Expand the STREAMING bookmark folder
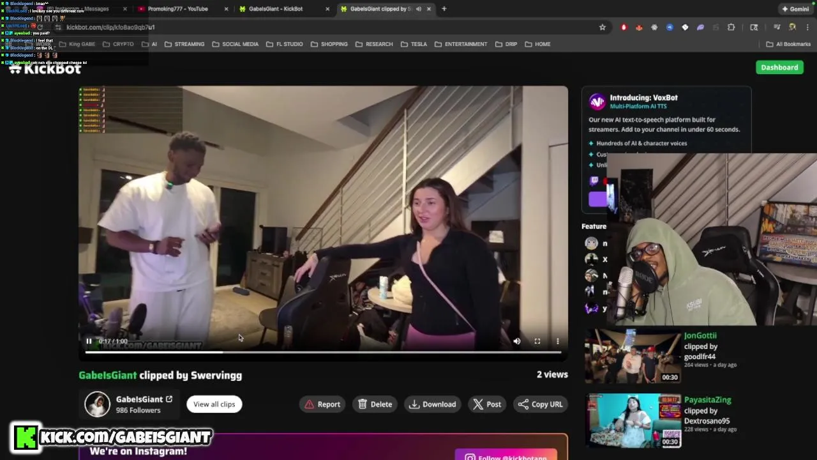The image size is (817, 460). [x=184, y=44]
